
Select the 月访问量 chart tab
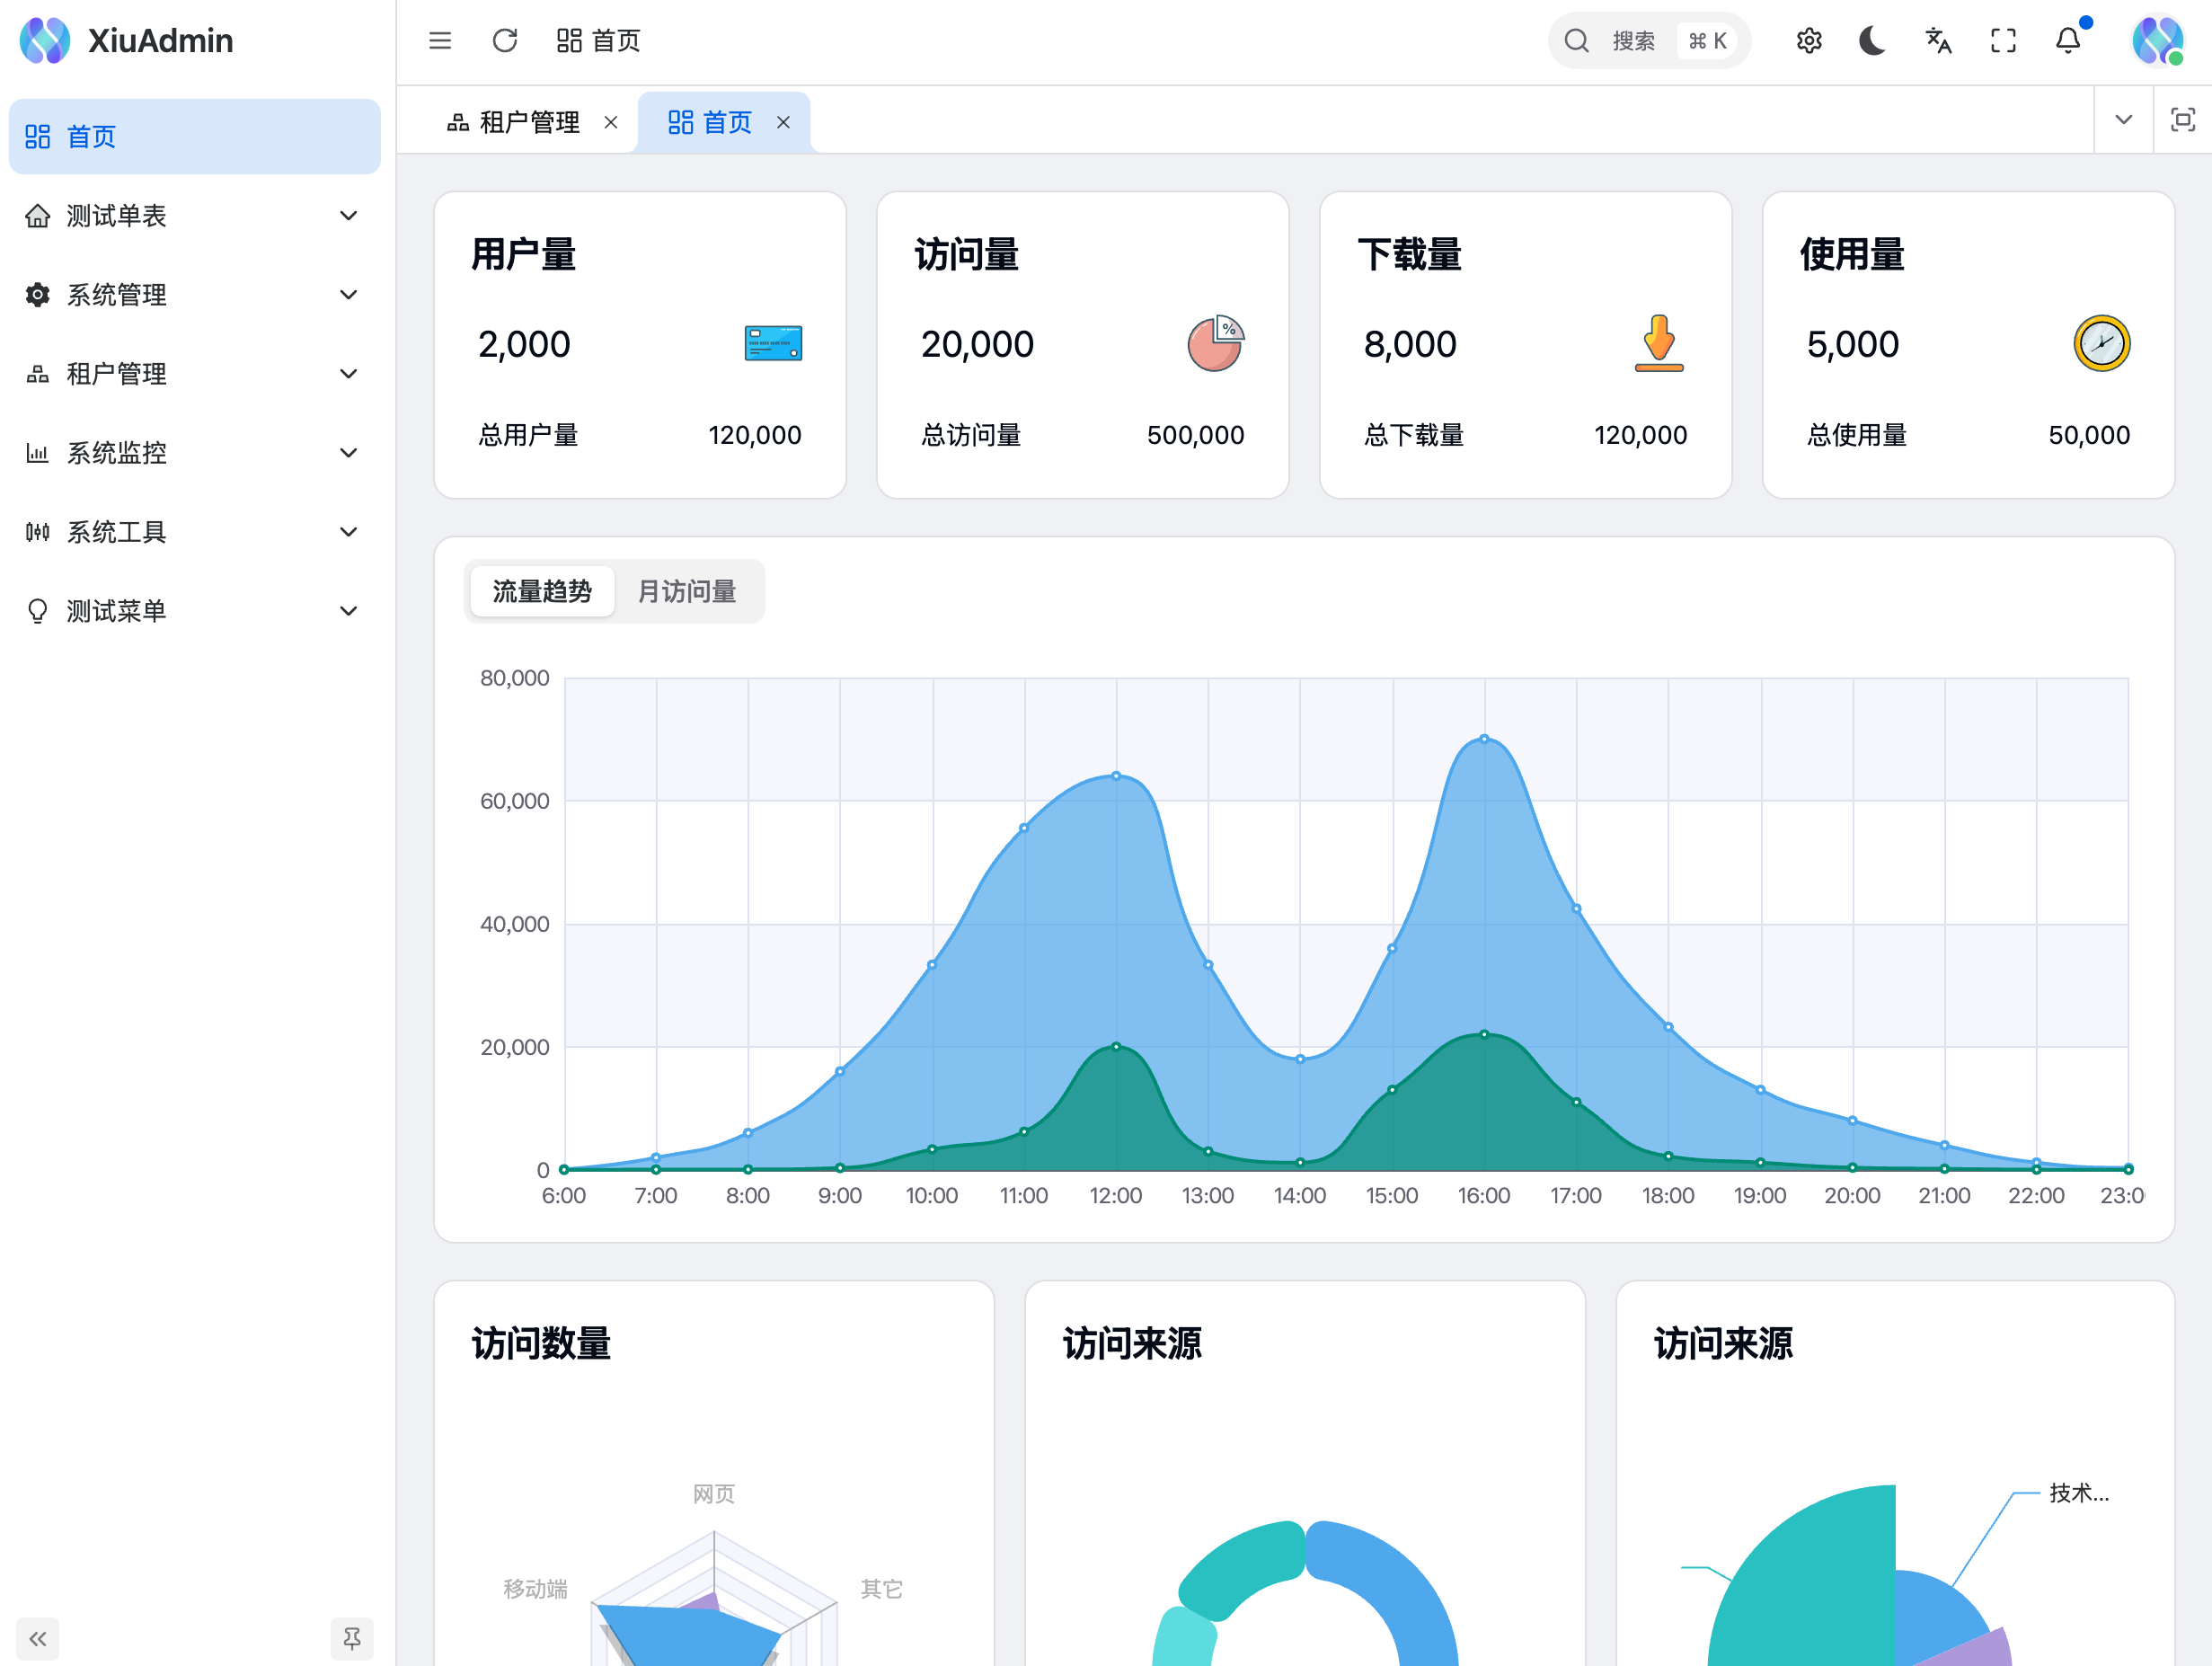687,592
